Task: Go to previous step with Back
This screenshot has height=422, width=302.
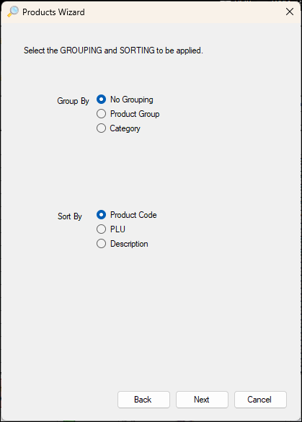Action: pos(143,400)
